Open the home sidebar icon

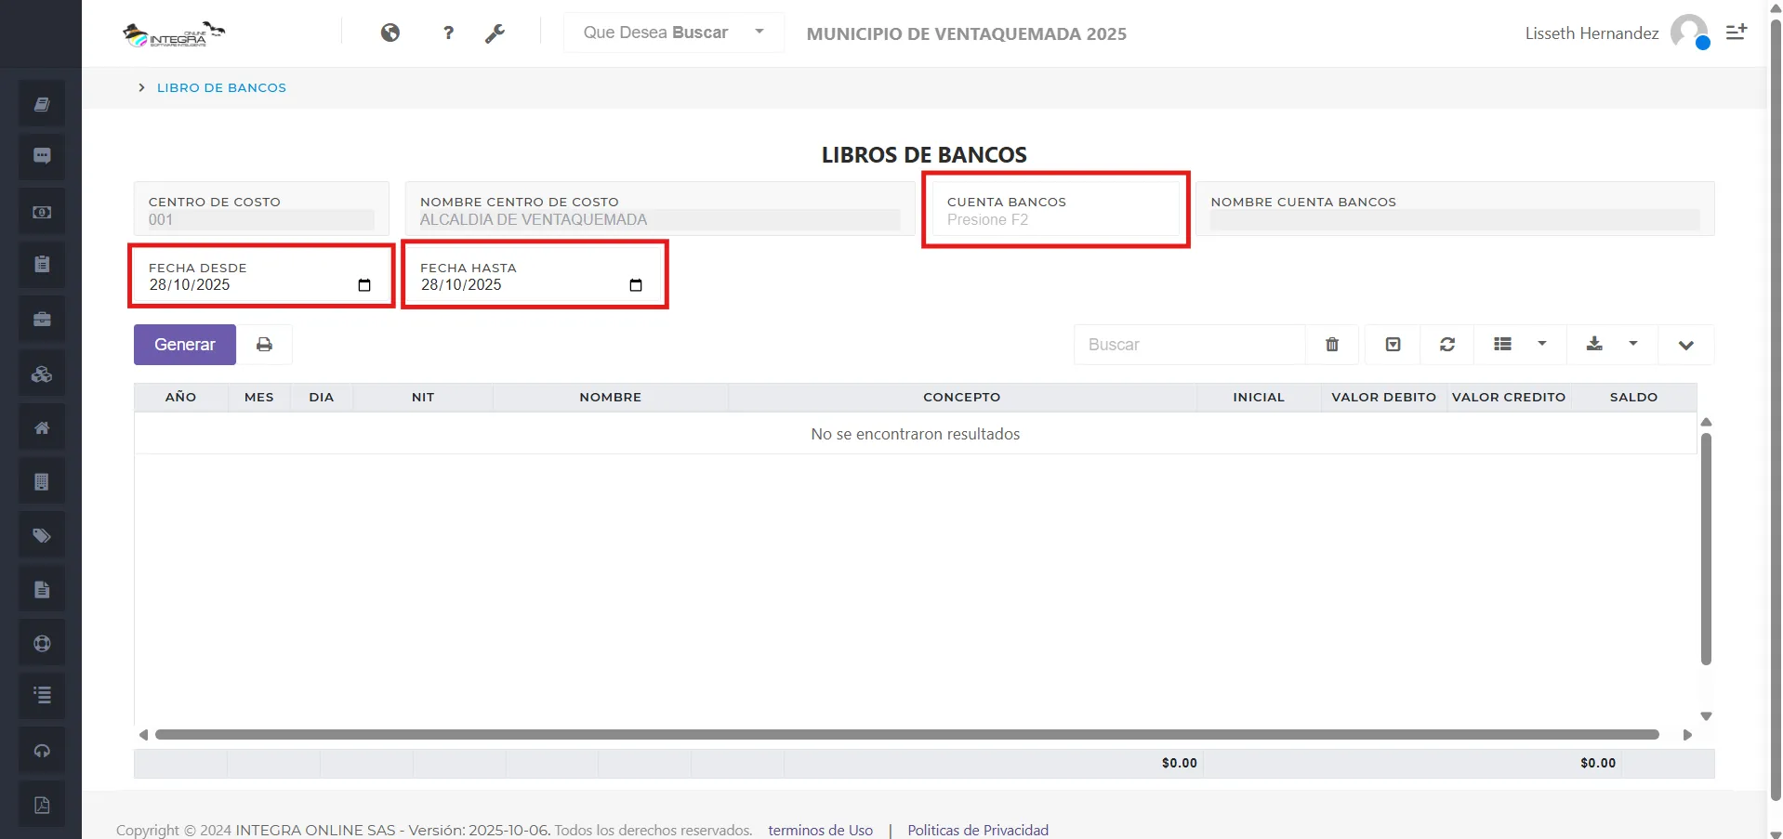coord(41,426)
